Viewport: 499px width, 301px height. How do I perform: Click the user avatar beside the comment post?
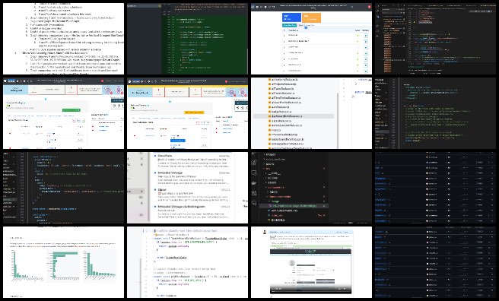[265, 232]
